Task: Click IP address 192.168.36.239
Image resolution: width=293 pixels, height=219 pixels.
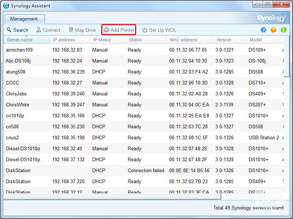Action: coord(68,72)
